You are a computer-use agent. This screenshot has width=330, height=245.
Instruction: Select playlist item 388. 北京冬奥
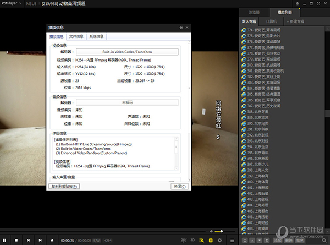pyautogui.click(x=255, y=112)
